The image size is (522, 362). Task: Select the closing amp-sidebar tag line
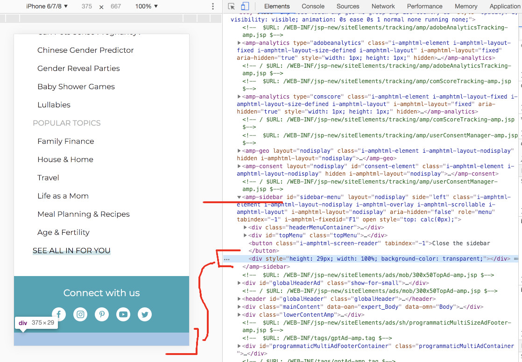click(x=266, y=267)
